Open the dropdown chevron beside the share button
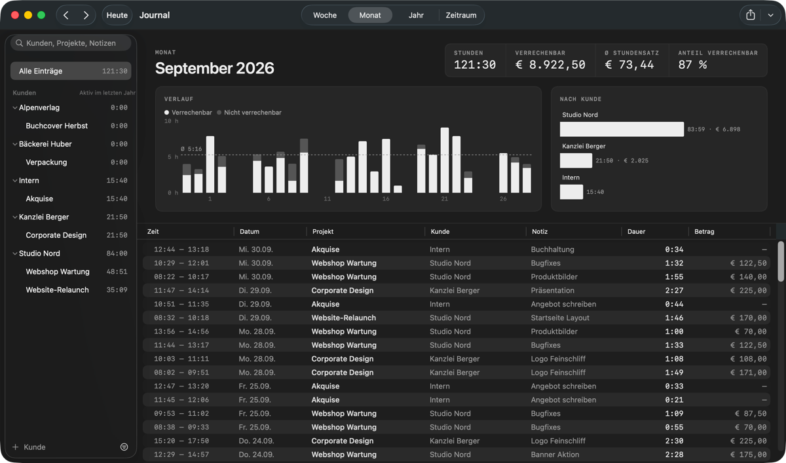The height and width of the screenshot is (463, 786). click(770, 15)
